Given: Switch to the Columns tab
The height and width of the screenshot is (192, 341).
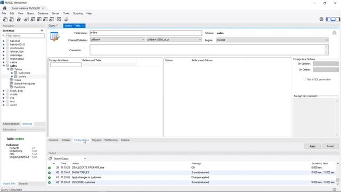Looking at the screenshot, I should (53, 140).
